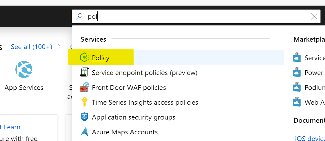Click the search magnifier icon
Viewport: 325px width, 141px height.
[x=79, y=17]
